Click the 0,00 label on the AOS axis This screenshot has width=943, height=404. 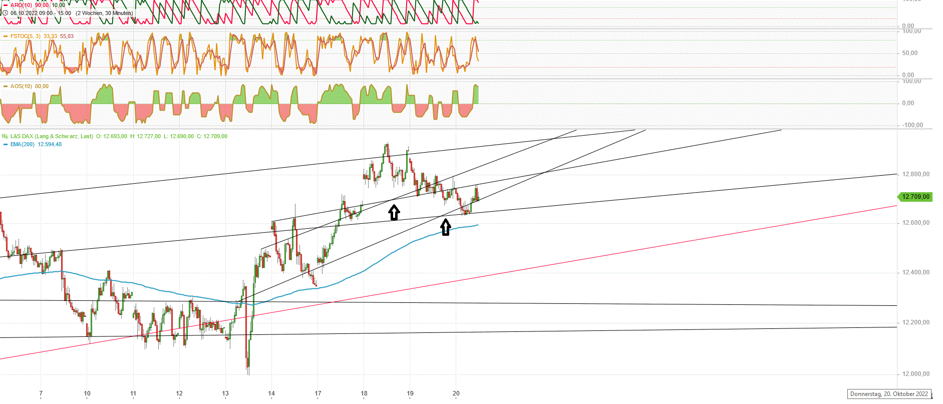908,103
